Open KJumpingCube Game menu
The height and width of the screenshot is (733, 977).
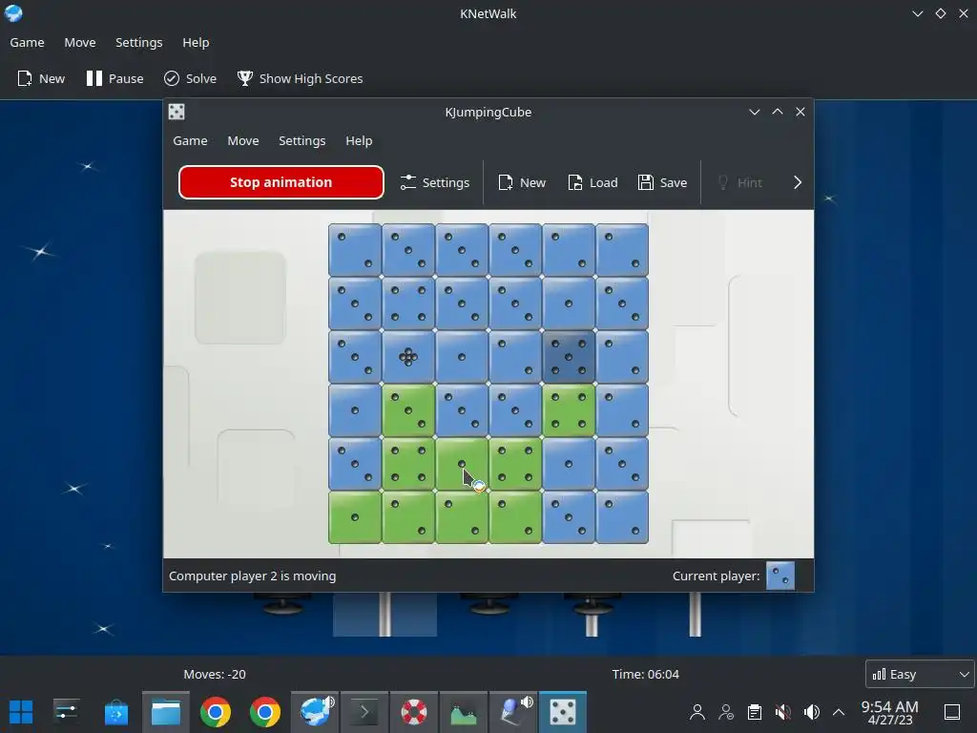tap(190, 141)
